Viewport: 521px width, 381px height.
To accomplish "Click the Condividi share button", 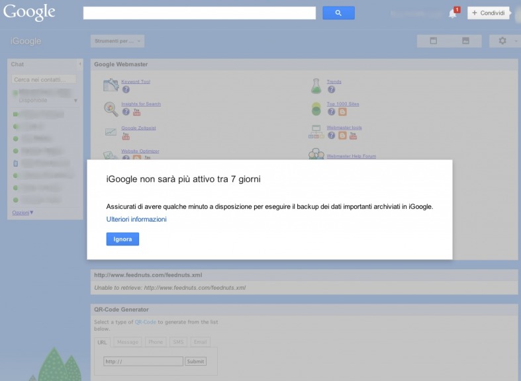I will pos(489,13).
